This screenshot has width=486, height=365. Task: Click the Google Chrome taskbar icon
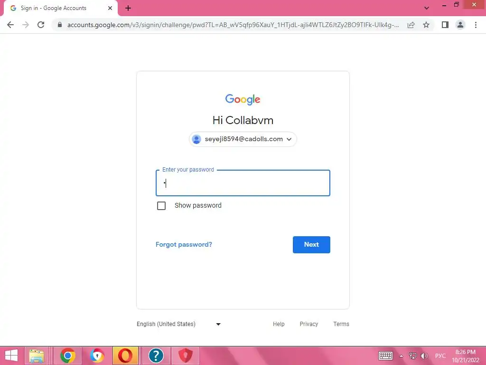(67, 355)
